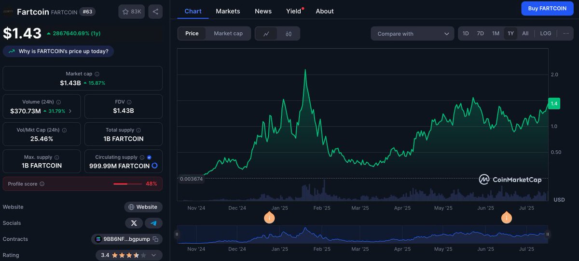Set chart range to 1M

pos(496,33)
